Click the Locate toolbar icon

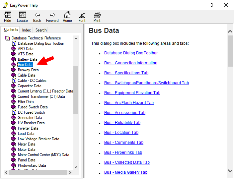point(22,15)
